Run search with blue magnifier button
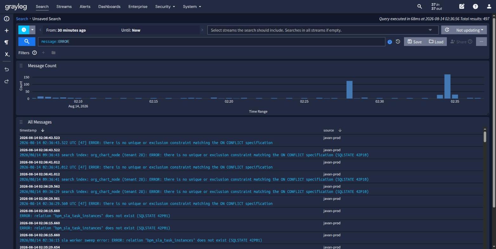This screenshot has height=249, width=496. [27, 41]
